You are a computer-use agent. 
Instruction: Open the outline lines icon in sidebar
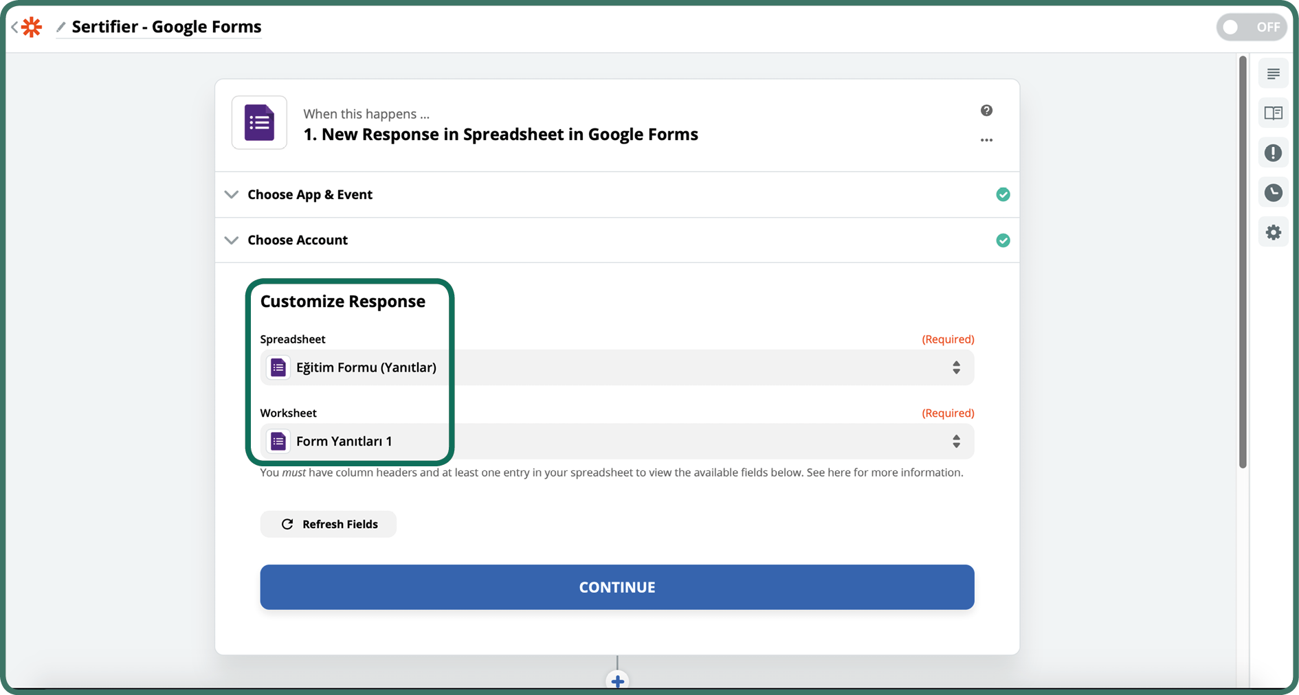click(1273, 73)
